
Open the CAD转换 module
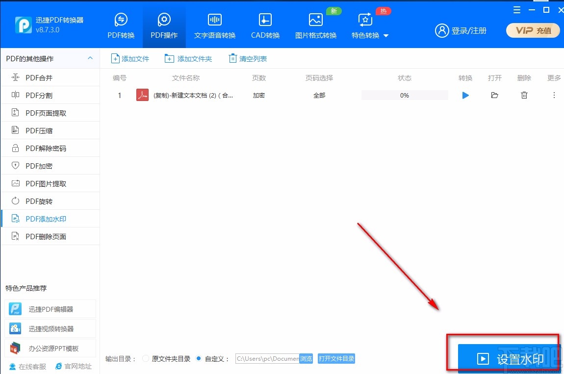click(x=265, y=25)
